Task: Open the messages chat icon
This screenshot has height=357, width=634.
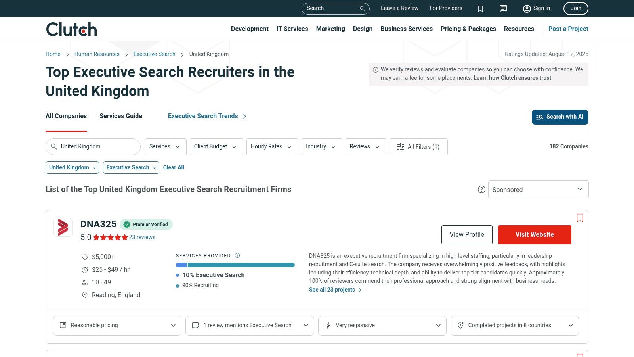Action: [503, 8]
